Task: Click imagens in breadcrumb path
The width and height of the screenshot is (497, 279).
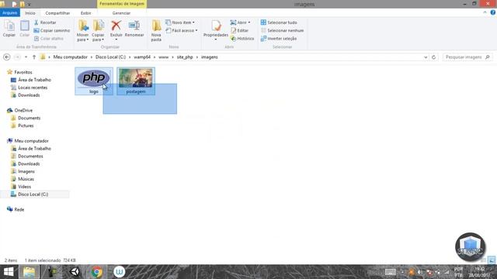Action: tap(209, 57)
